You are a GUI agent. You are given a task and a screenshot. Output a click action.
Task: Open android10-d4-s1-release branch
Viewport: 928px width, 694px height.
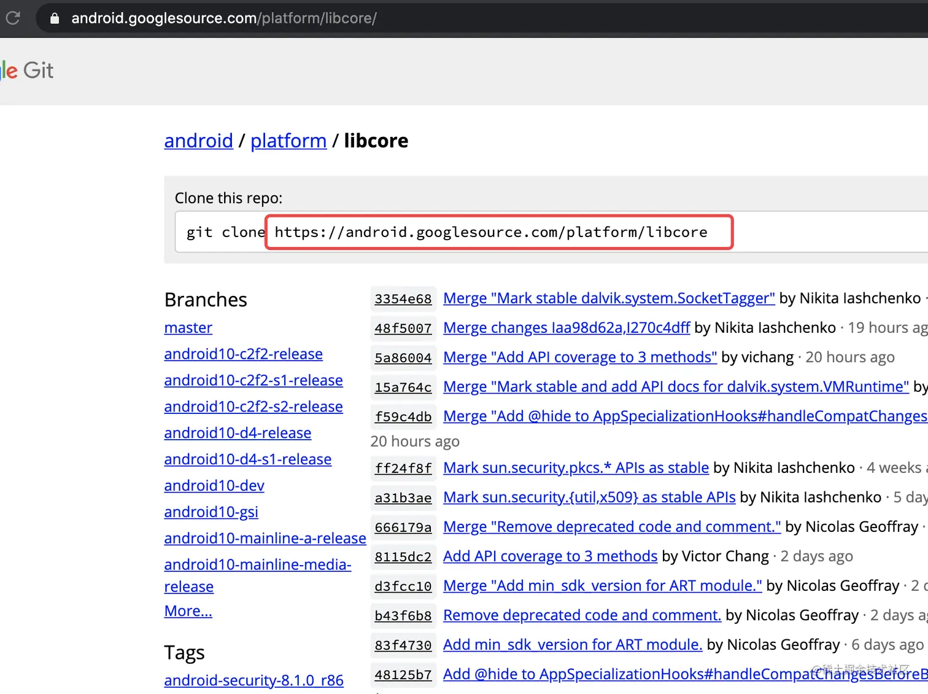pos(247,460)
